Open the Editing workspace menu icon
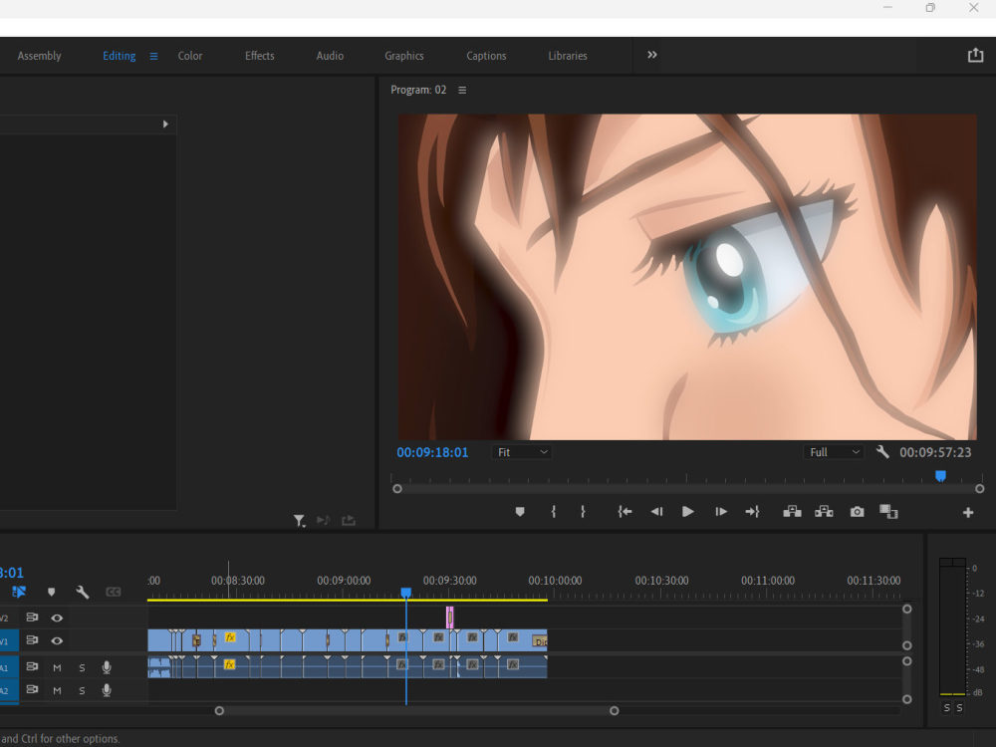996x747 pixels. point(153,56)
